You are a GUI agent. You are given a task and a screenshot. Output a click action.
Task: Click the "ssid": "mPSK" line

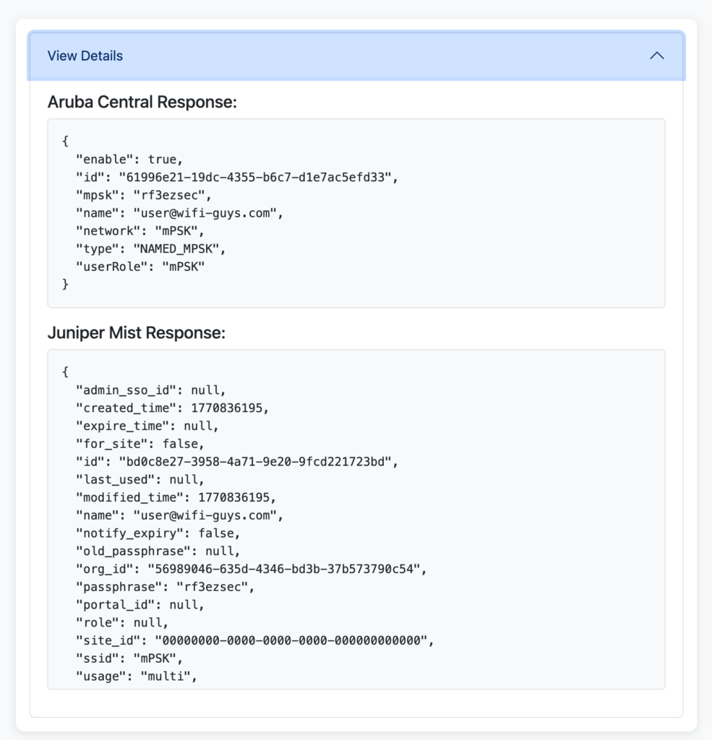tap(130, 658)
